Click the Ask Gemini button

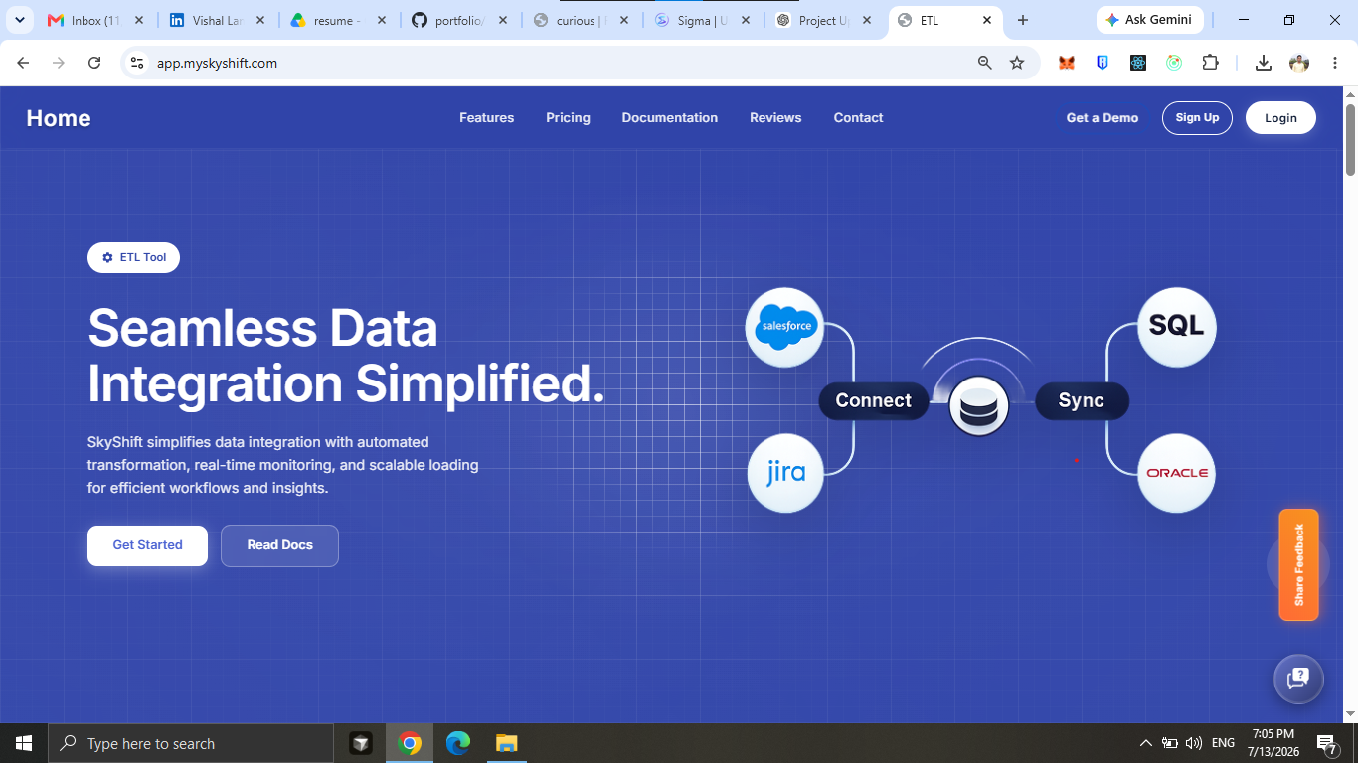1149,20
